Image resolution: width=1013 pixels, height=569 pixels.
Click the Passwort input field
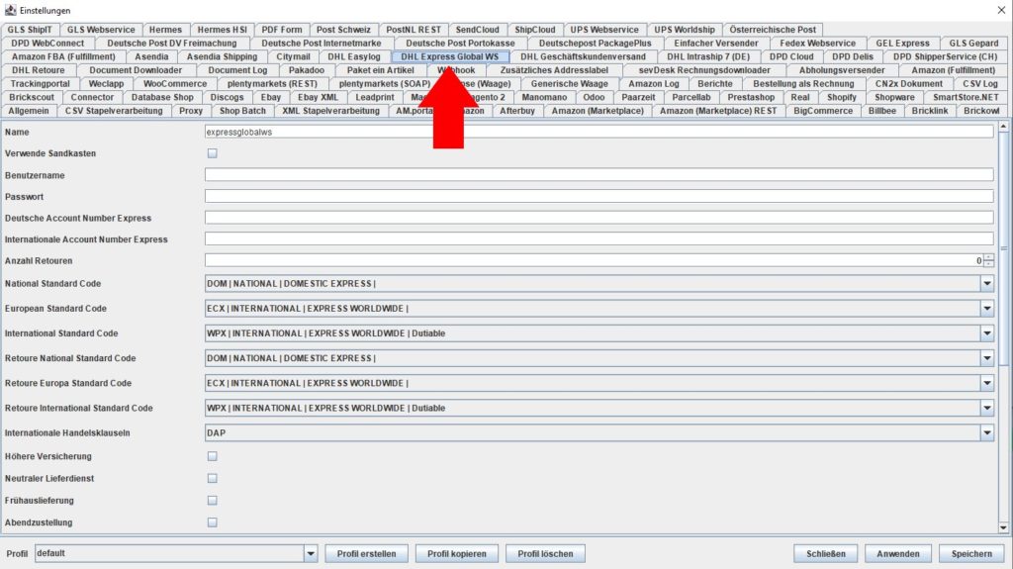(599, 196)
